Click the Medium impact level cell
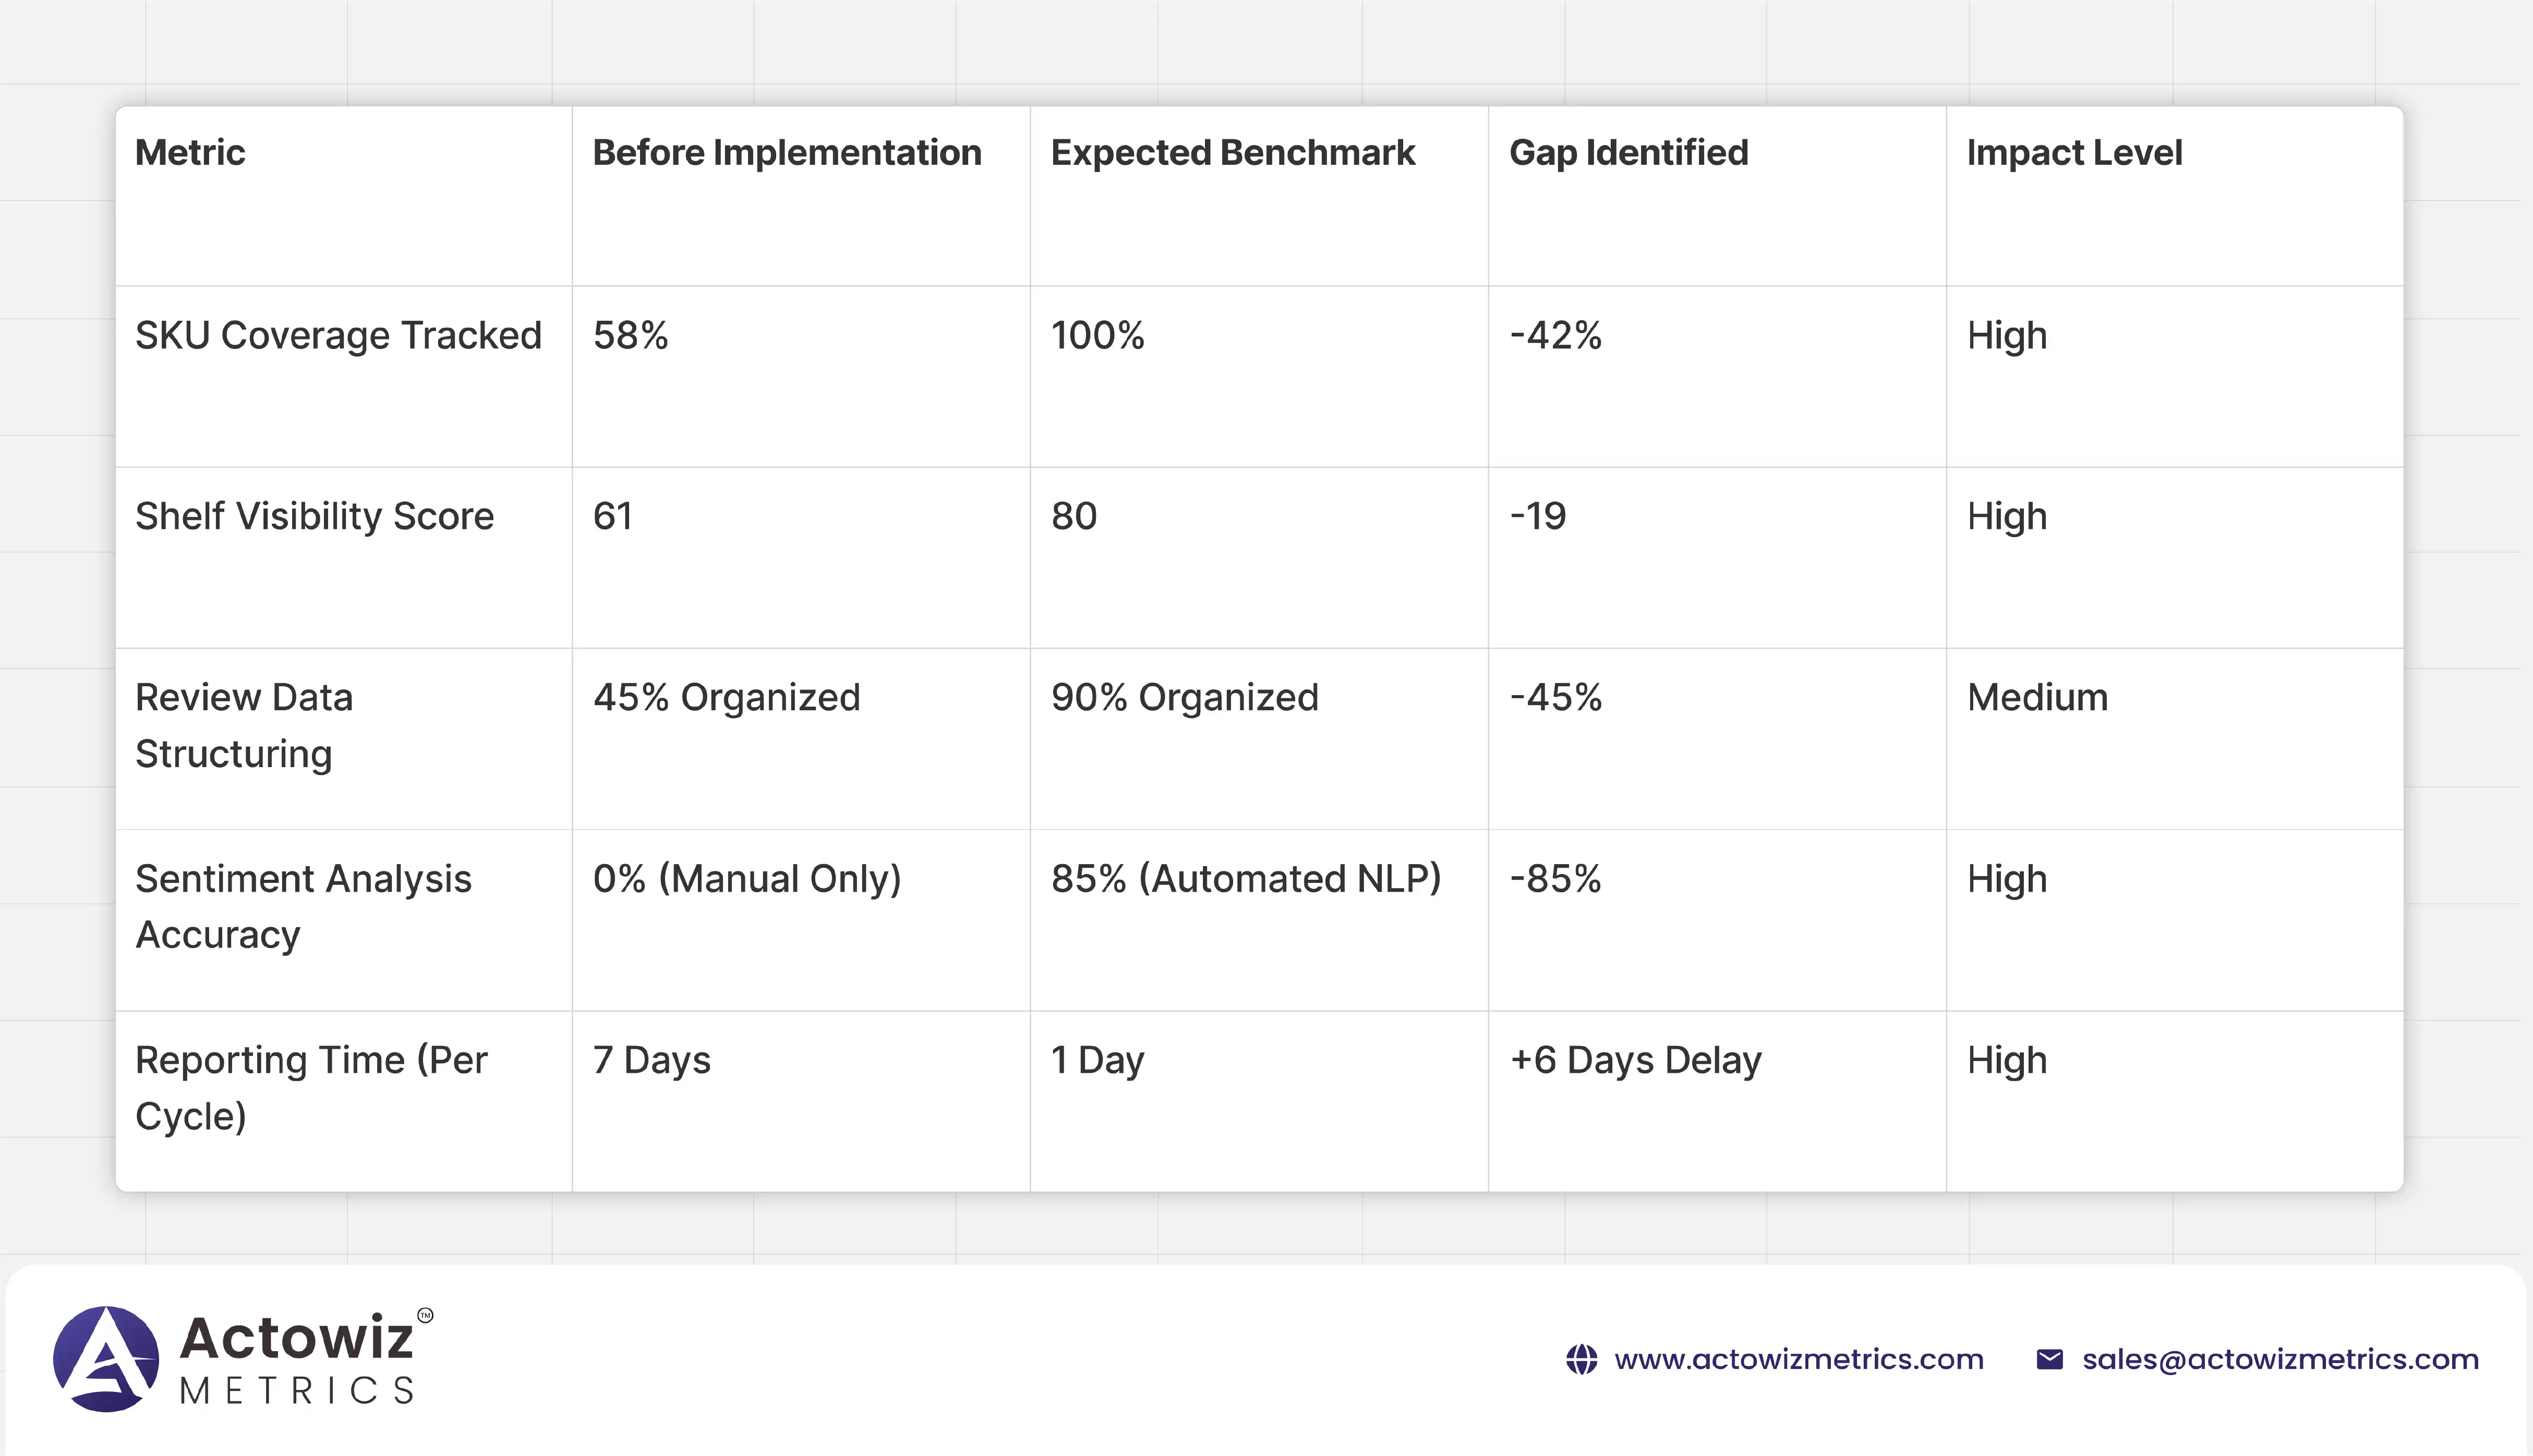 (x=2037, y=698)
